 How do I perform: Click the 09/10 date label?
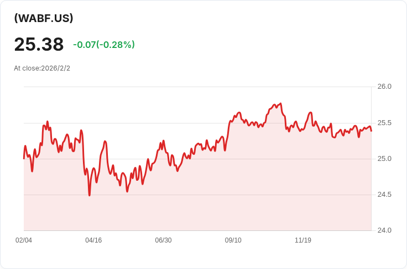pyautogui.click(x=233, y=240)
